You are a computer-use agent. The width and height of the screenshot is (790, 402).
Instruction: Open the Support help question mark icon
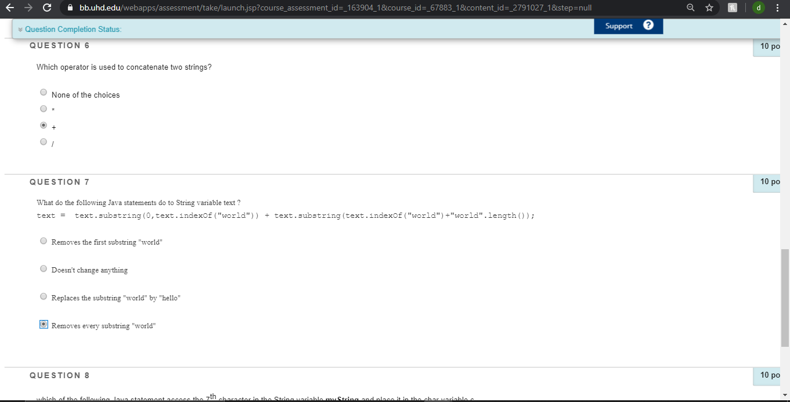(648, 26)
